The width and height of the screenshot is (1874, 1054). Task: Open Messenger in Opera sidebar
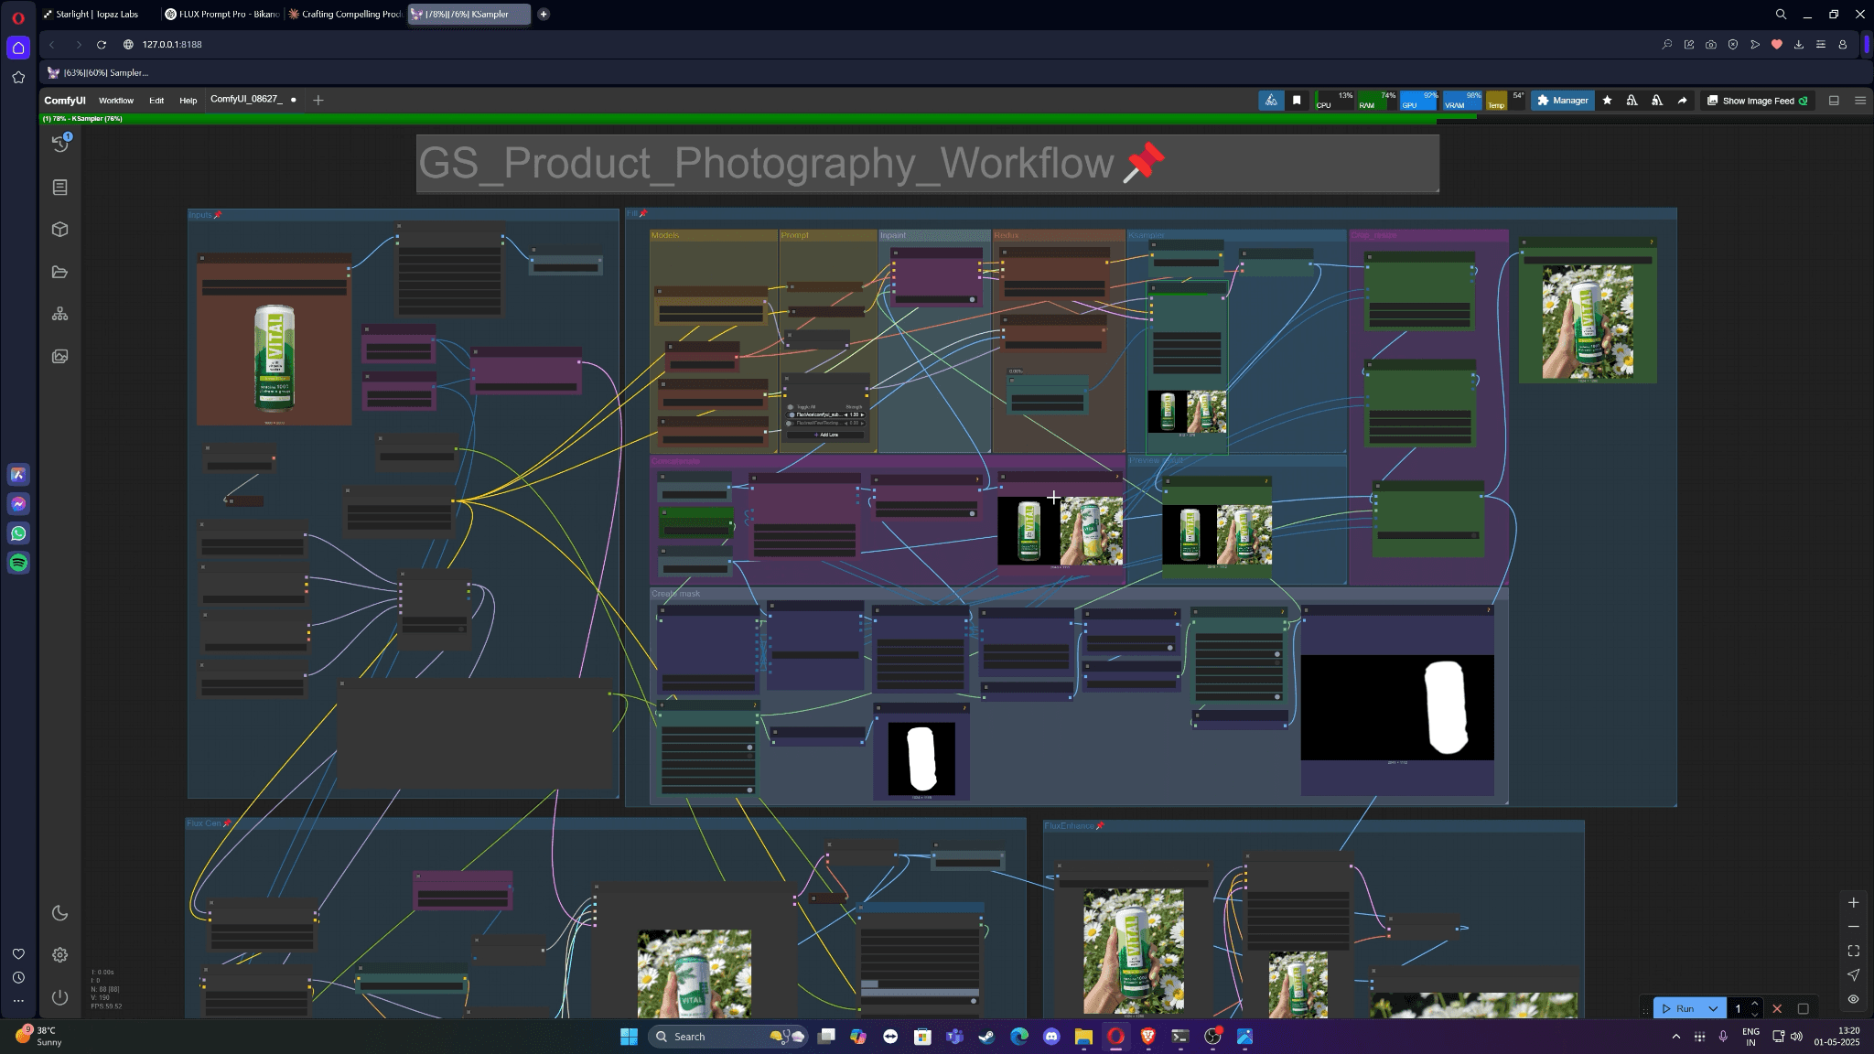(x=18, y=504)
